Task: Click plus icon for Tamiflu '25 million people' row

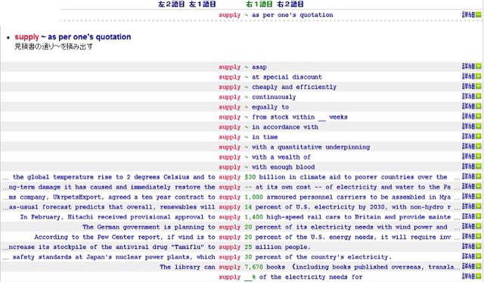Action: point(479,246)
